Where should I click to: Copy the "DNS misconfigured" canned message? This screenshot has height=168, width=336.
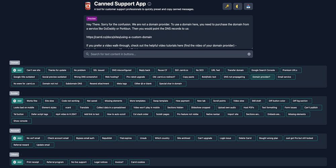(123, 70)
